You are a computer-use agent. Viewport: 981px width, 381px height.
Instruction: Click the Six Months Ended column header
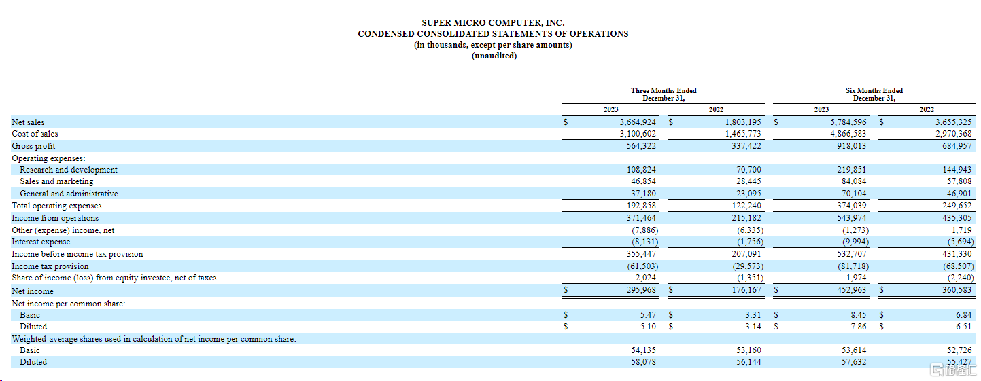click(874, 94)
